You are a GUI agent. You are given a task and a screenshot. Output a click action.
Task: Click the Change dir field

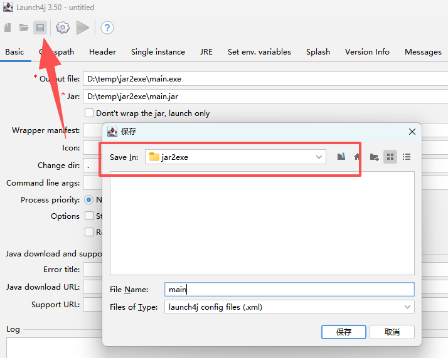point(93,166)
